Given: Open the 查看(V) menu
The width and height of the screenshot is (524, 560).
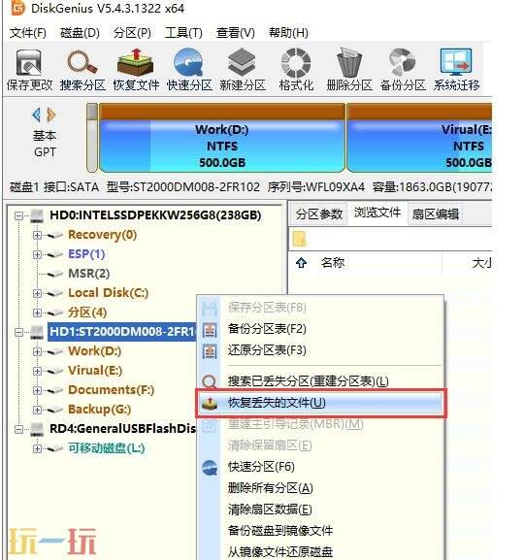Looking at the screenshot, I should click(236, 33).
